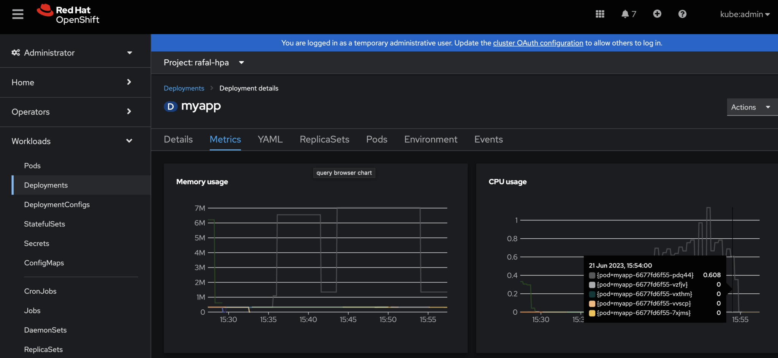Collapse the Workloads navigation section
Viewport: 778px width, 358px height.
75,141
